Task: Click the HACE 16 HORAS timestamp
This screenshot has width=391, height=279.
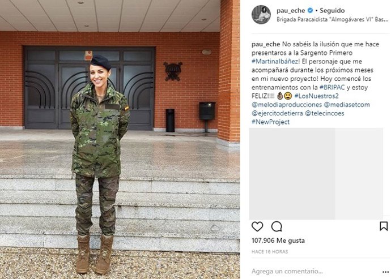Action: click(270, 252)
